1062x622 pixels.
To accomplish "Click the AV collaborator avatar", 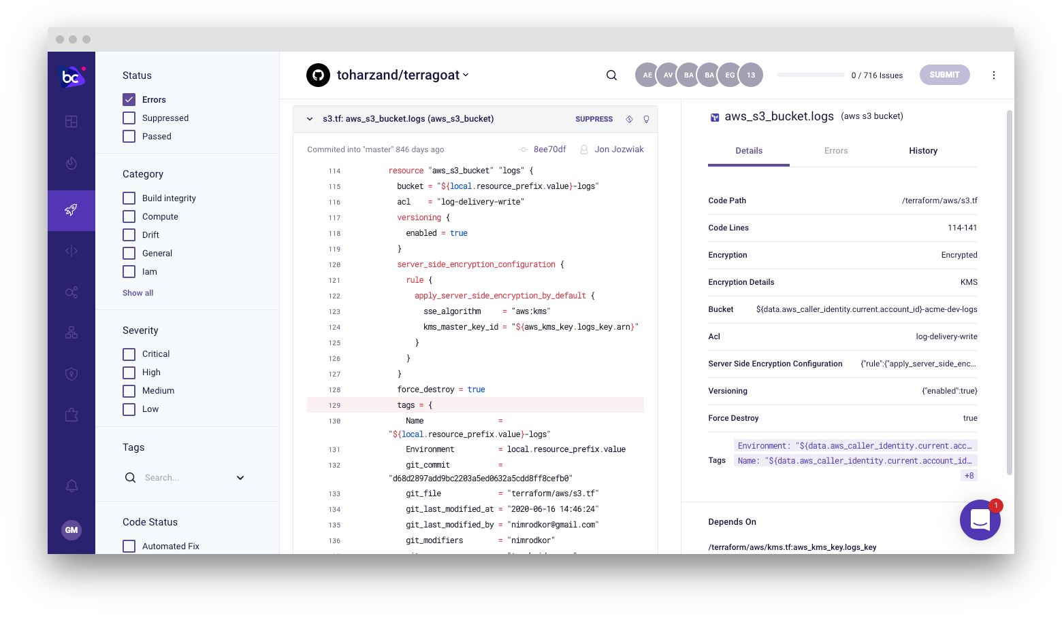I will 668,75.
